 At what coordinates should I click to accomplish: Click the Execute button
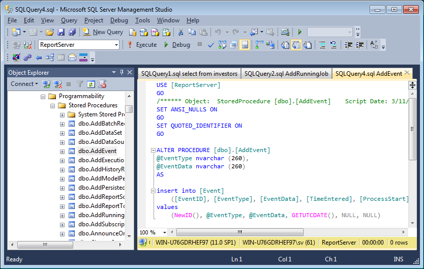coord(142,45)
